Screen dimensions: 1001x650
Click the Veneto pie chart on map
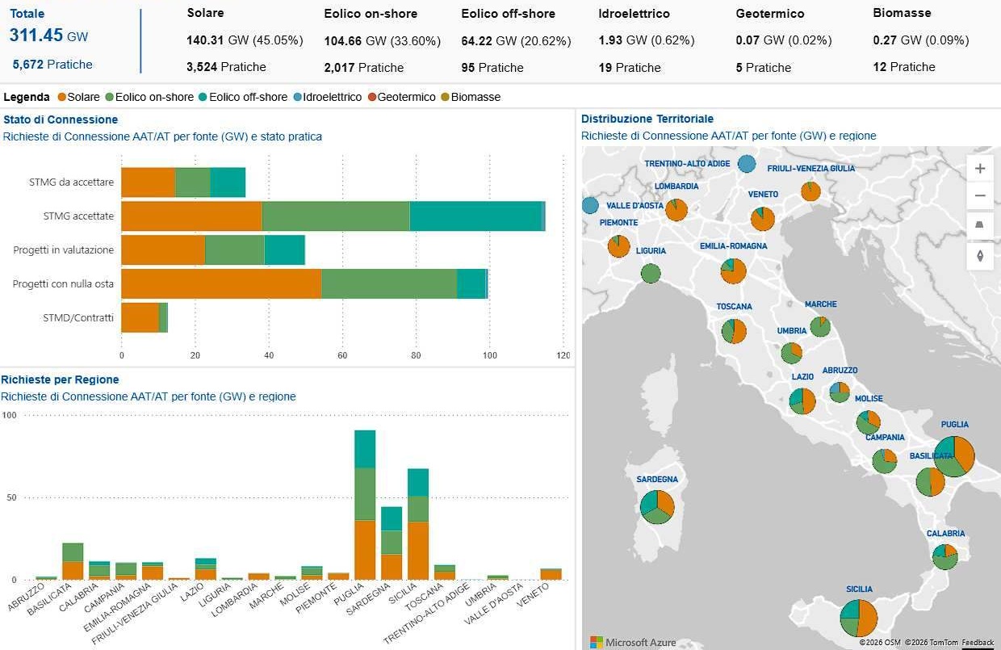pyautogui.click(x=762, y=219)
